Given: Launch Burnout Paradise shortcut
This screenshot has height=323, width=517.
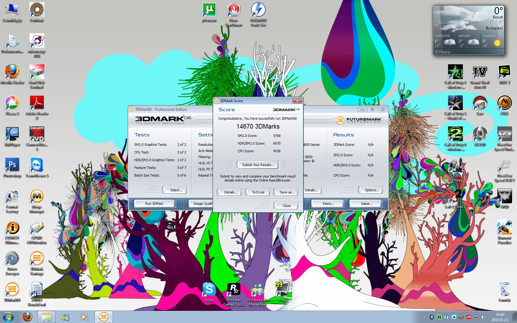Looking at the screenshot, I should (505, 232).
